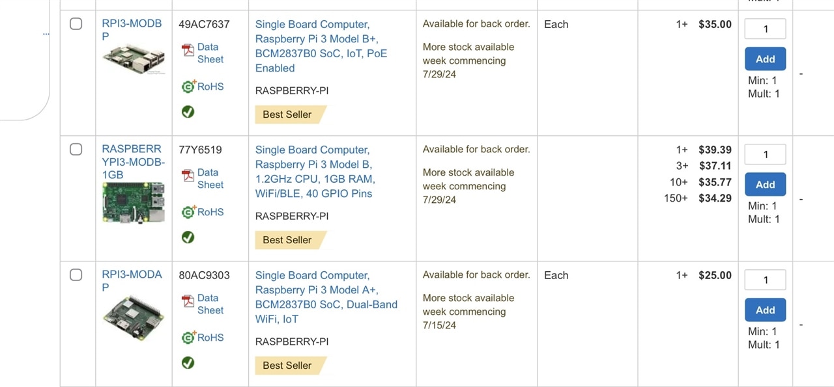Click green checkmark icon under 49AC7637
Screen dimensions: 834x387
coord(188,112)
